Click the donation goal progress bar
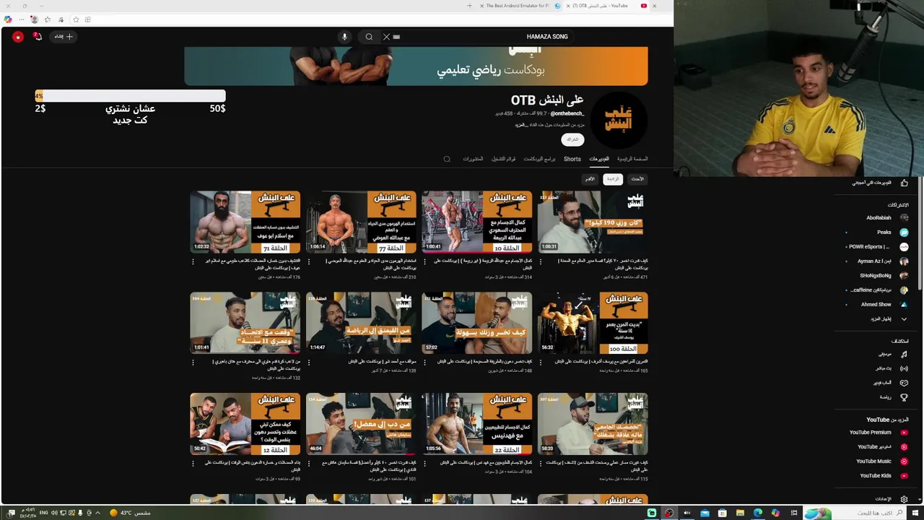Image resolution: width=924 pixels, height=520 pixels. click(130, 95)
